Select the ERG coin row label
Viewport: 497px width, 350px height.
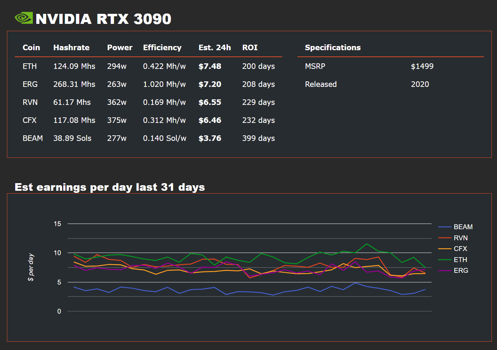[30, 84]
